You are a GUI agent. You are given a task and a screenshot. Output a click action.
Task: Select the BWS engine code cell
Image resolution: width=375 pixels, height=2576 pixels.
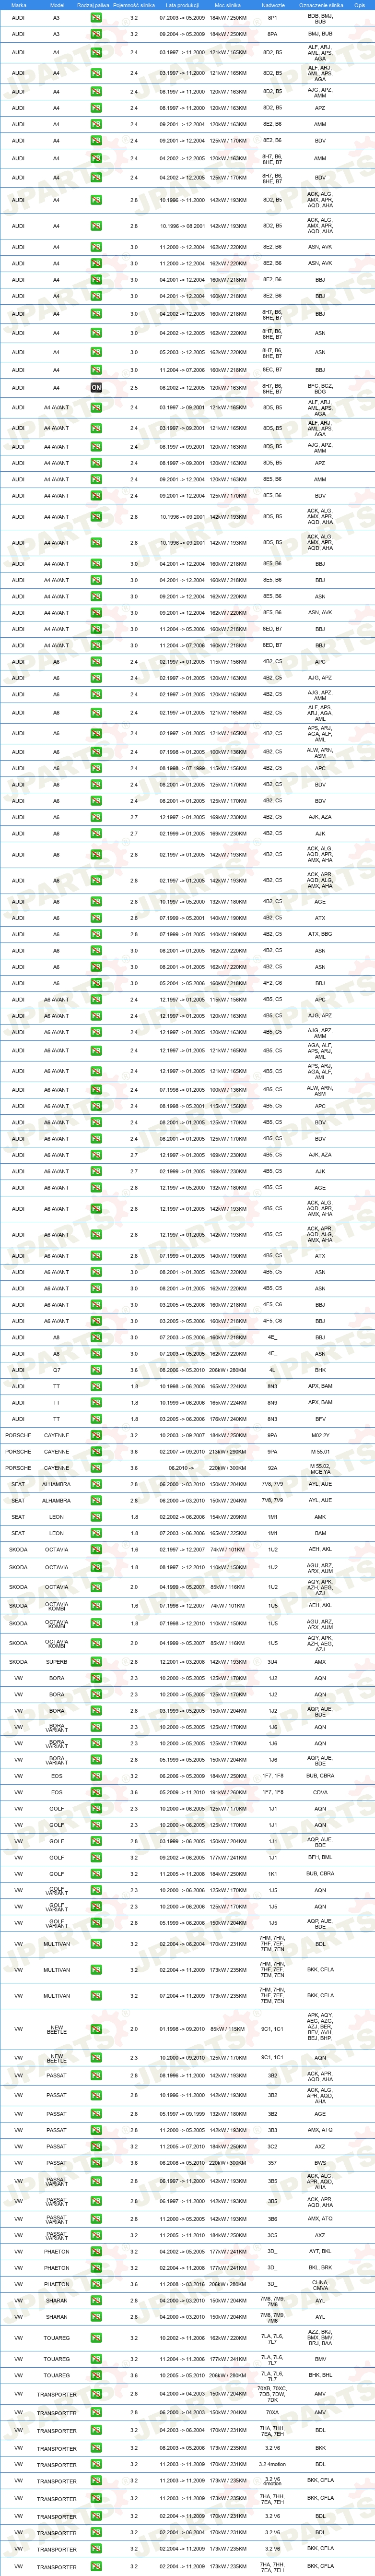320,2163
